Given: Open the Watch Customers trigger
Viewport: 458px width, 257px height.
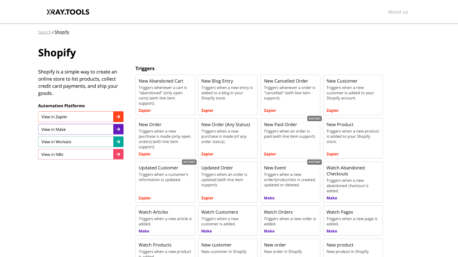Looking at the screenshot, I should tap(228, 220).
